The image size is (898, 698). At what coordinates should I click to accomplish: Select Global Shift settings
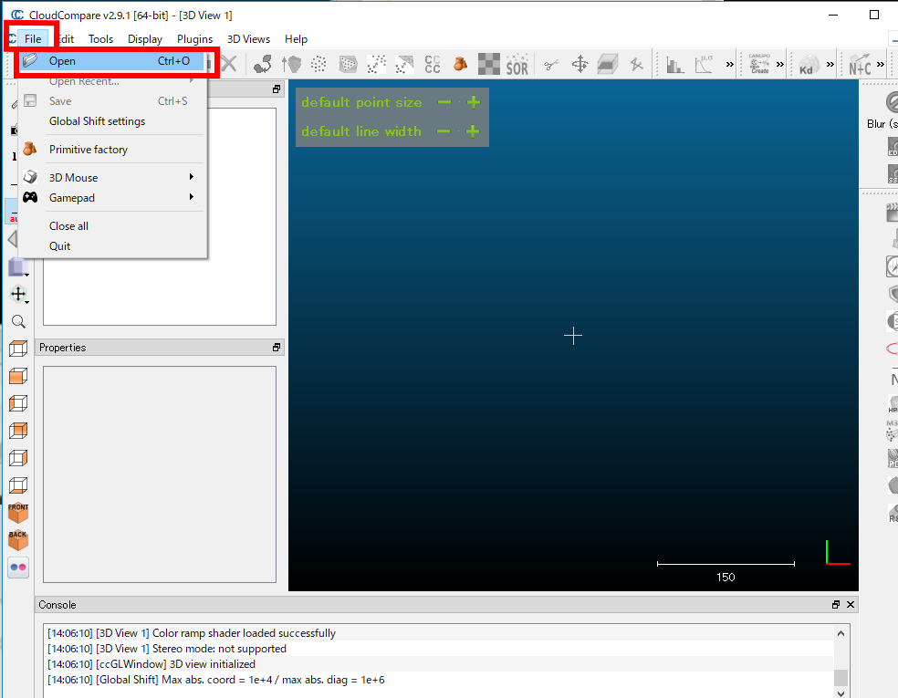coord(112,121)
